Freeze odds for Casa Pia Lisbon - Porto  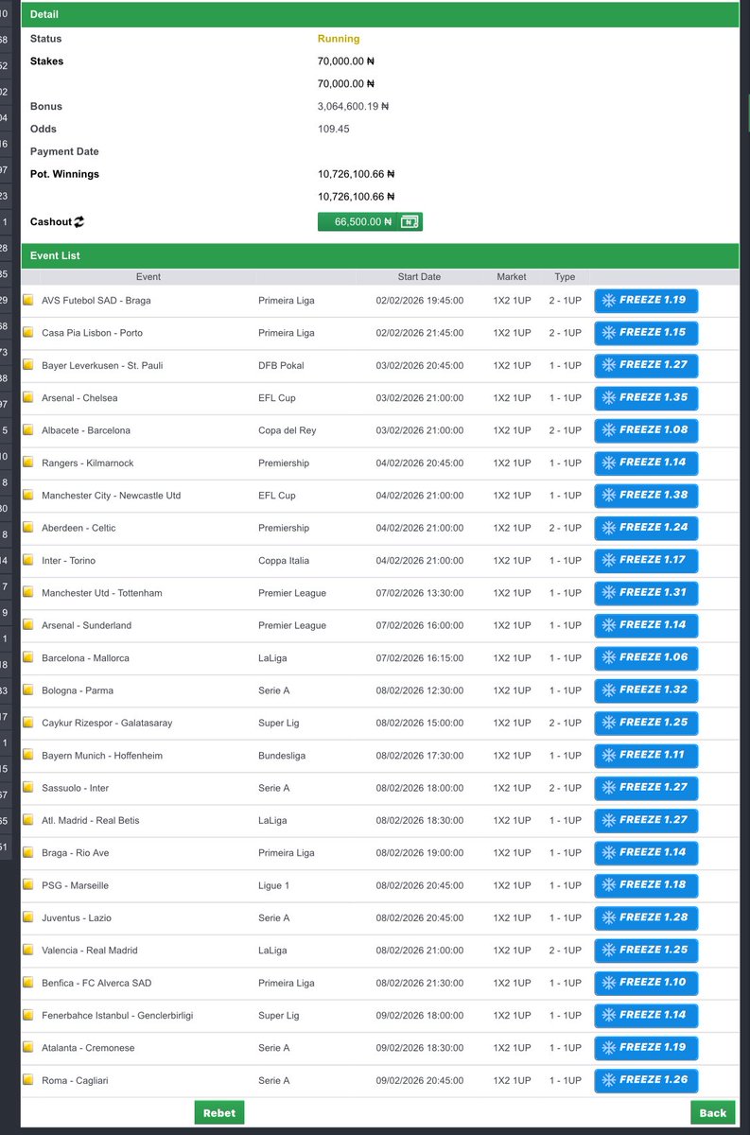pos(646,333)
